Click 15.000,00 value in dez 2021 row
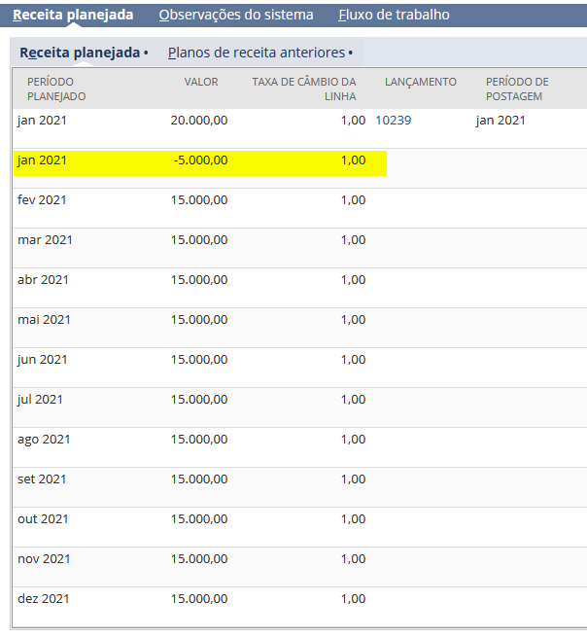Viewport: 587px width, 638px height. tap(199, 599)
